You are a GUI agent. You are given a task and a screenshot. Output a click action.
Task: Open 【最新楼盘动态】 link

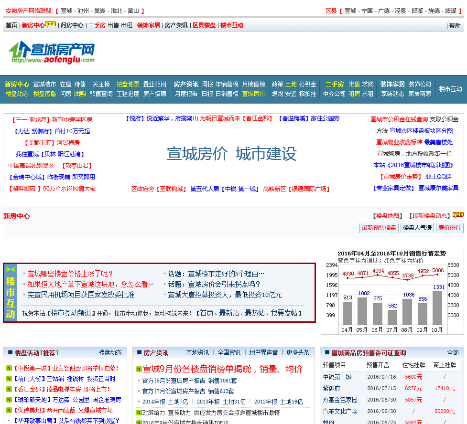pos(429,216)
